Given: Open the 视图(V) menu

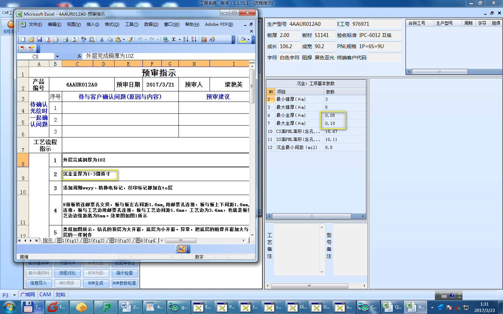Looking at the screenshot, I should tap(74, 24).
